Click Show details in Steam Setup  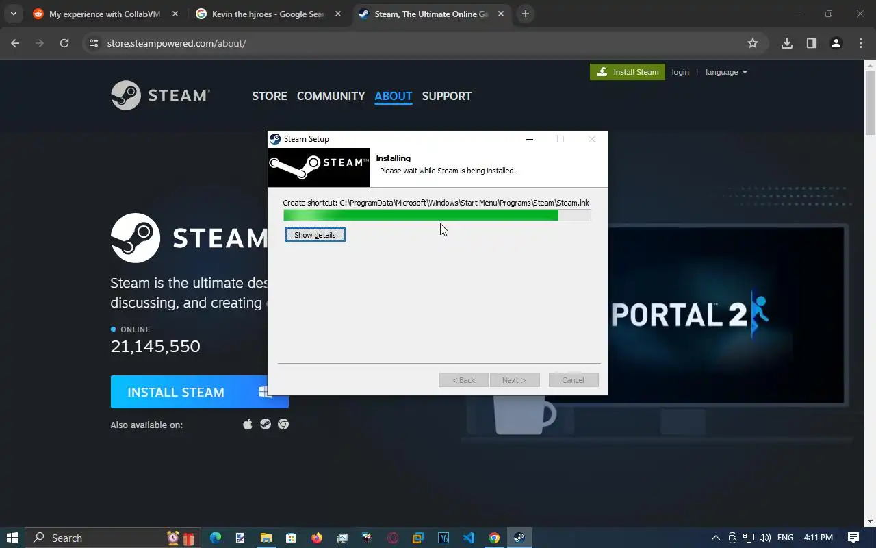point(315,235)
